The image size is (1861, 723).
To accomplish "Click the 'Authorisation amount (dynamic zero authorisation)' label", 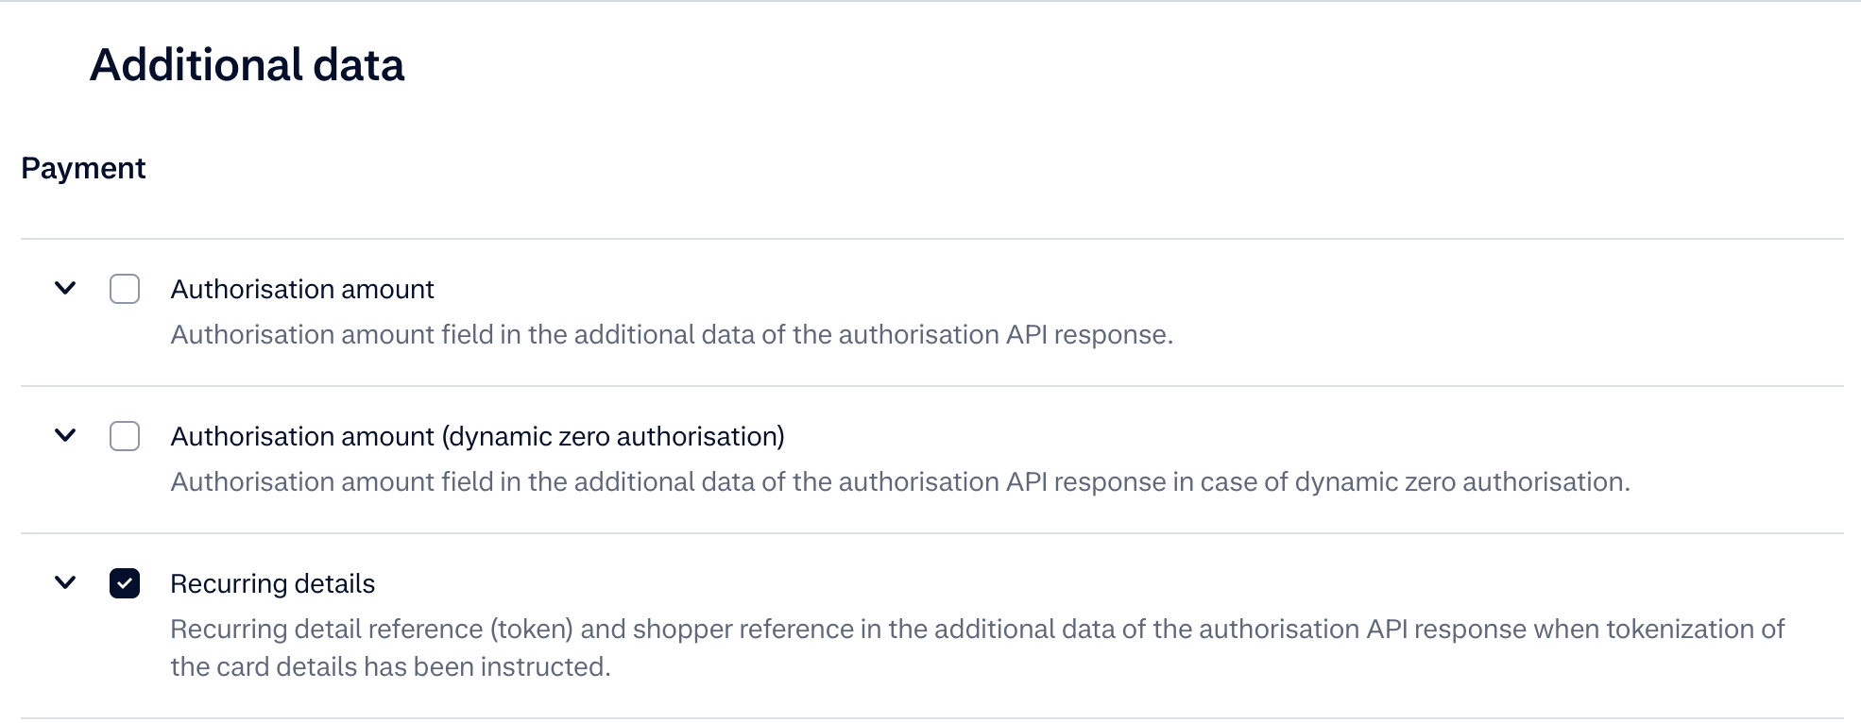I will pos(477,436).
